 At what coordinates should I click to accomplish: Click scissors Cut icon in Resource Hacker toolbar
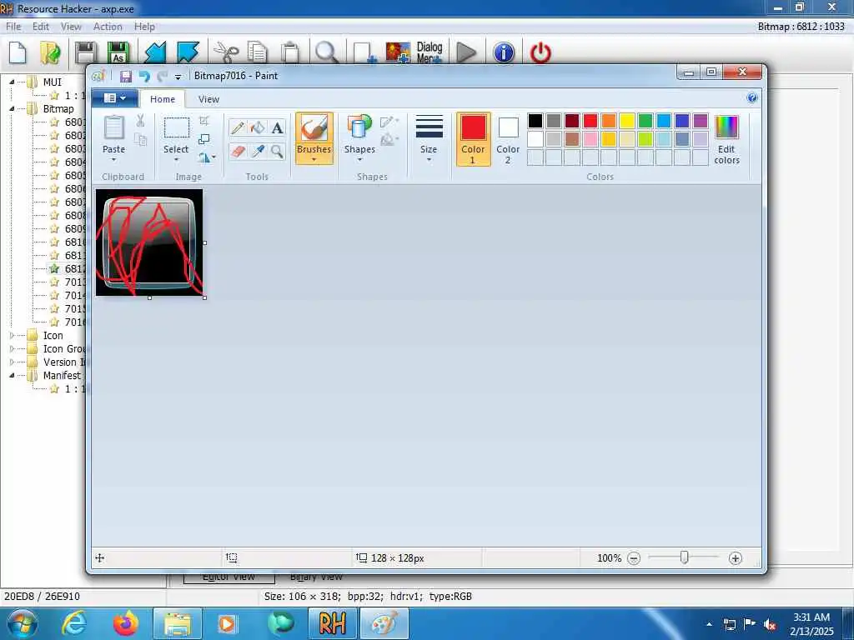(225, 52)
